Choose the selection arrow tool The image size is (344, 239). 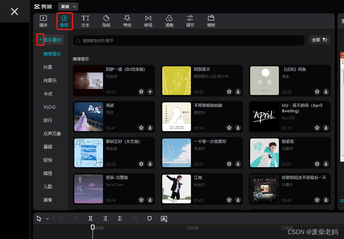39,219
